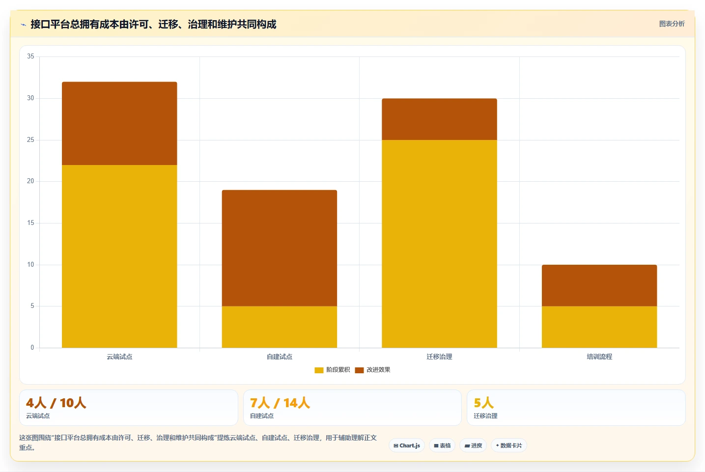Click the y-axis value 15
This screenshot has width=705, height=472.
(30, 223)
